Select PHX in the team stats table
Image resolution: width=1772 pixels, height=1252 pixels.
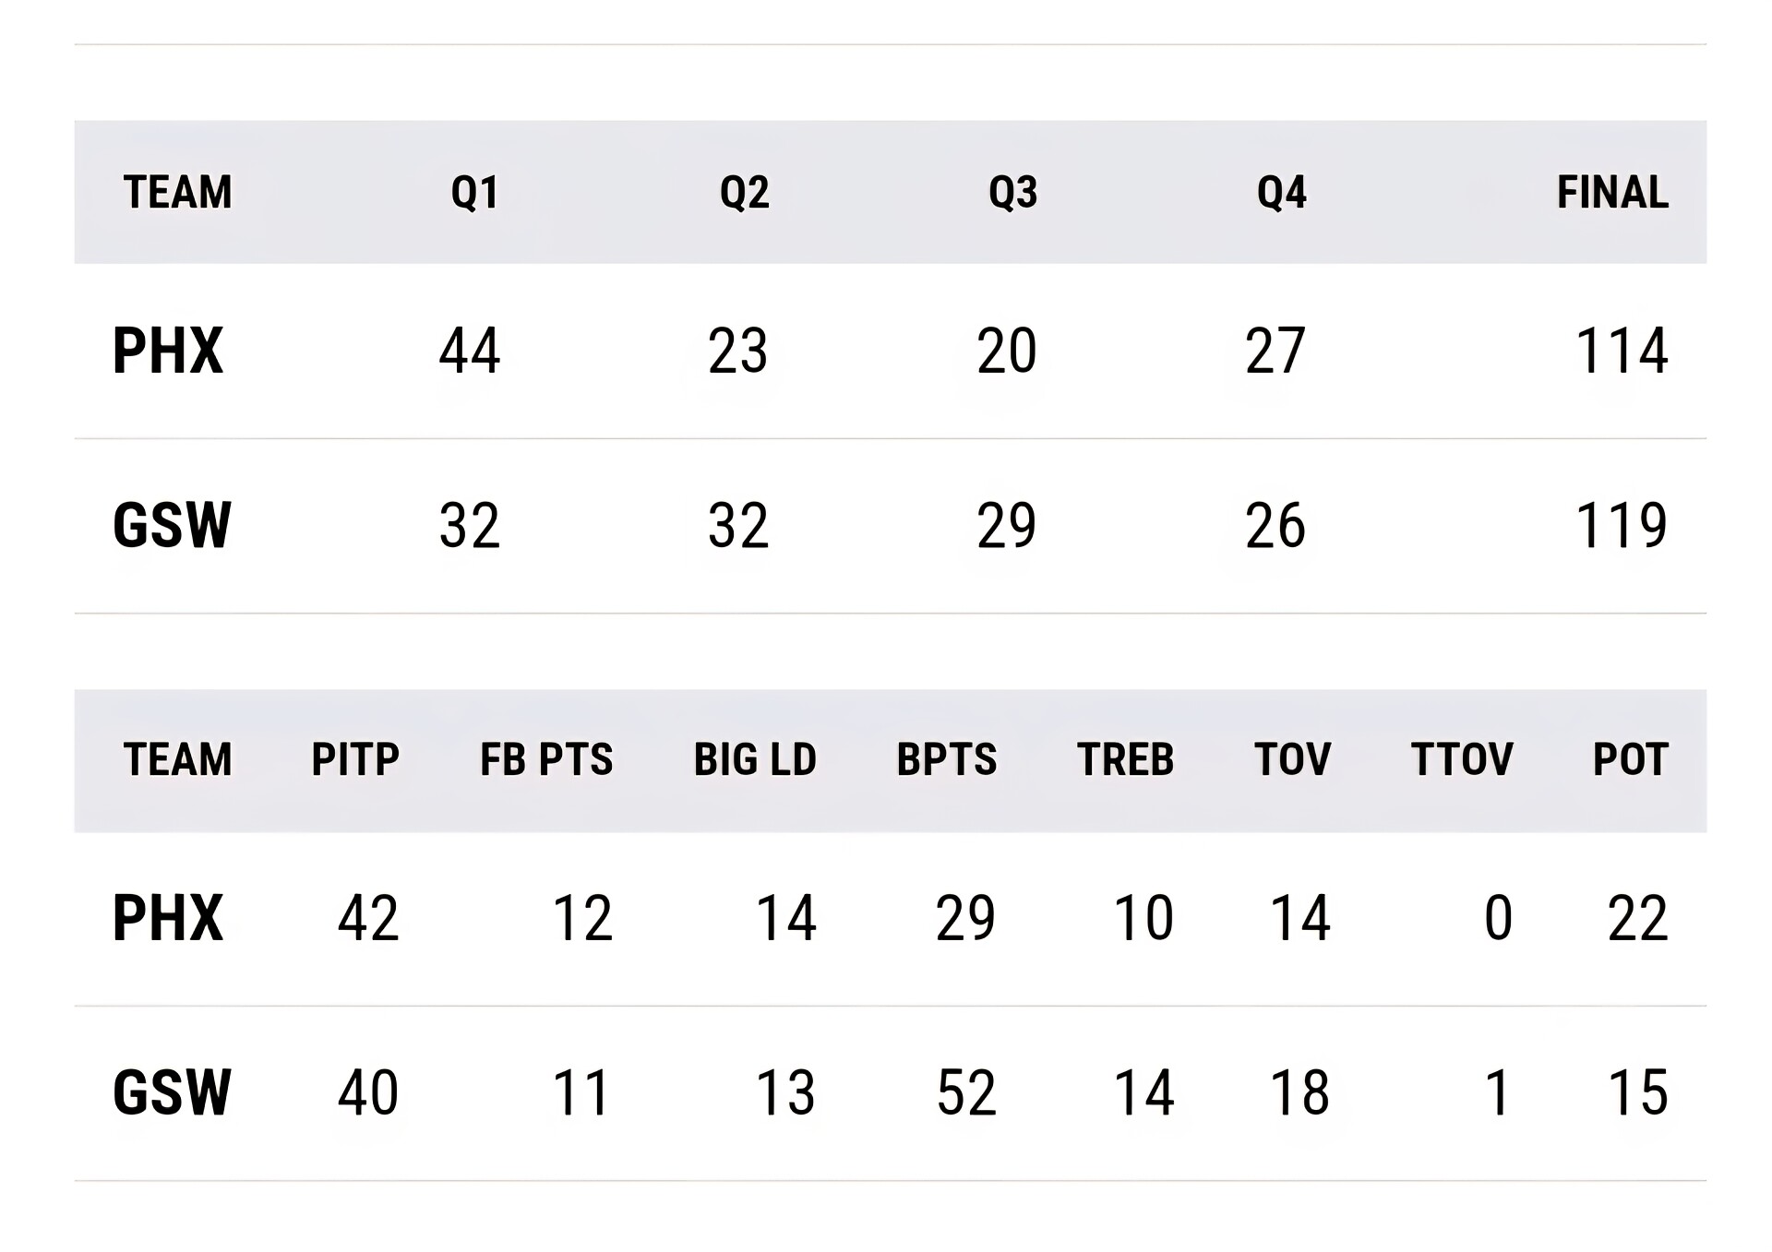pyautogui.click(x=168, y=919)
